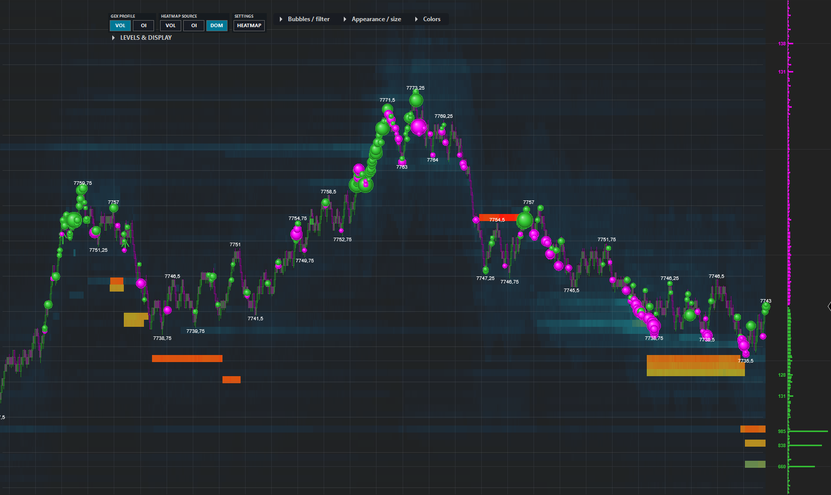Click the green 660 profile value

(782, 467)
